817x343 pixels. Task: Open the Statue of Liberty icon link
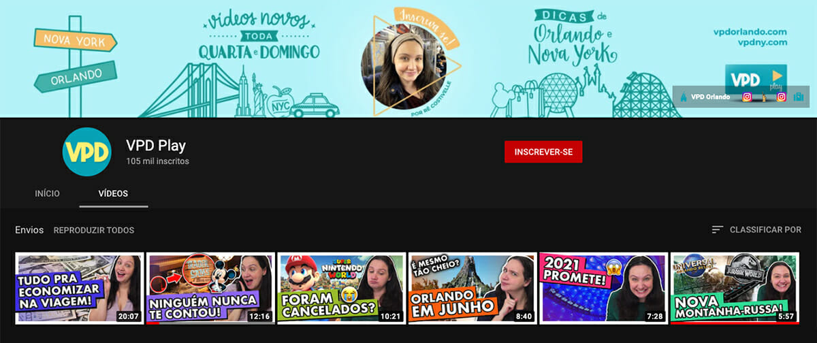coord(764,97)
